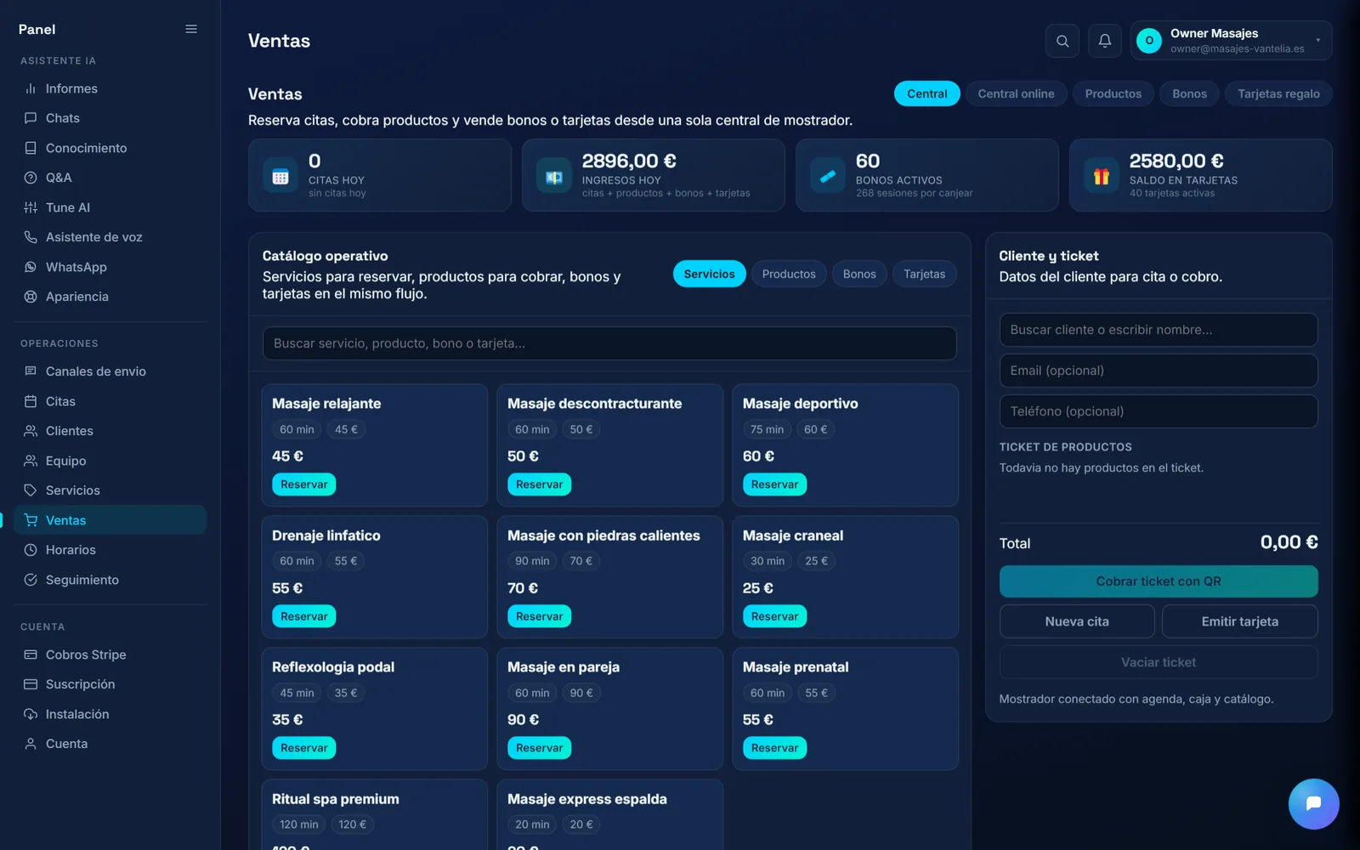Open Horarios via its clock icon
1360x850 pixels.
(31, 550)
